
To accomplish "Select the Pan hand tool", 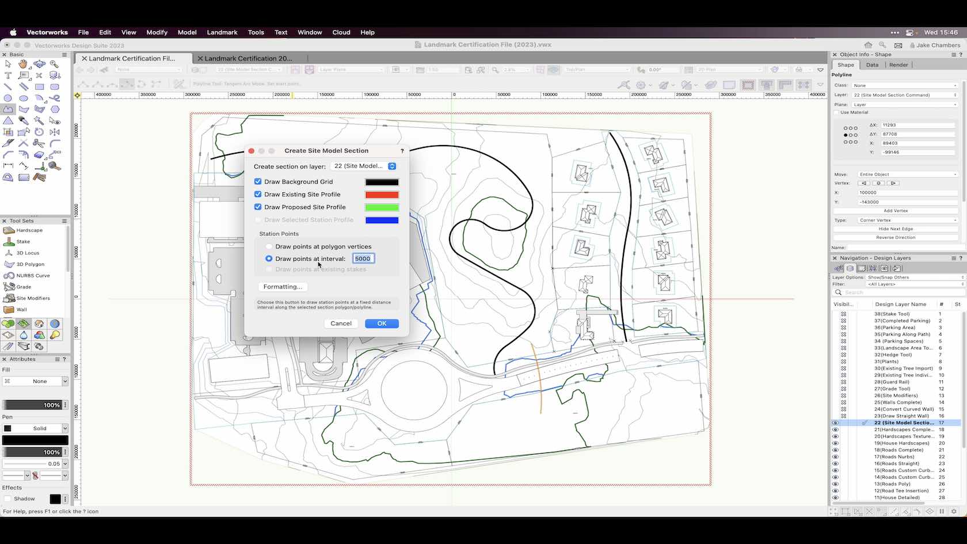I will [x=23, y=64].
